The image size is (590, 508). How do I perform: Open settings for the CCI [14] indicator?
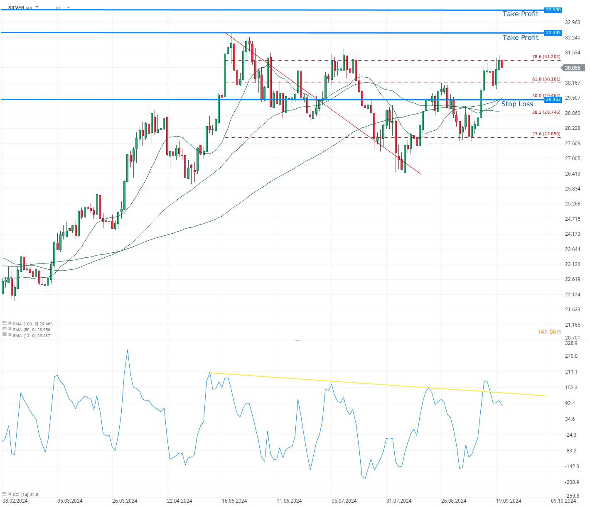click(x=4, y=494)
